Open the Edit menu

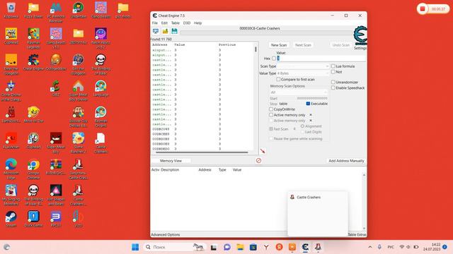164,23
